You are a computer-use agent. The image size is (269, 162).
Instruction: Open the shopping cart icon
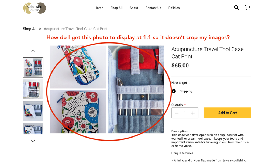tap(247, 8)
